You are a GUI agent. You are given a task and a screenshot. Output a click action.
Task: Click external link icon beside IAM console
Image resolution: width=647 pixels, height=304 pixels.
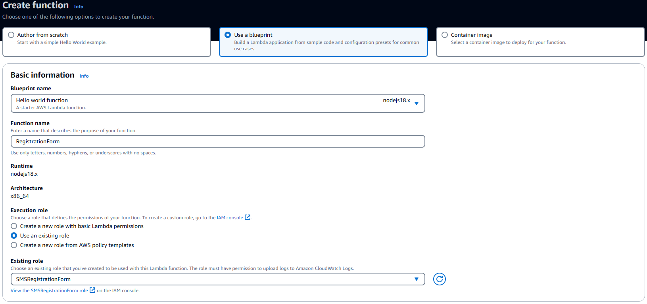248,217
